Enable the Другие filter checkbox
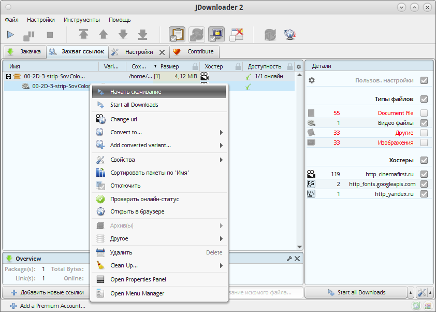Image resolution: width=436 pixels, height=312 pixels. click(x=424, y=133)
